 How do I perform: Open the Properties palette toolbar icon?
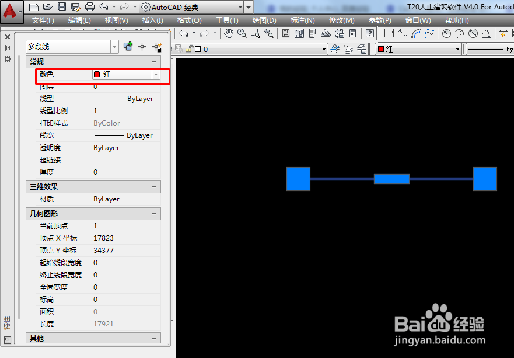click(x=286, y=33)
